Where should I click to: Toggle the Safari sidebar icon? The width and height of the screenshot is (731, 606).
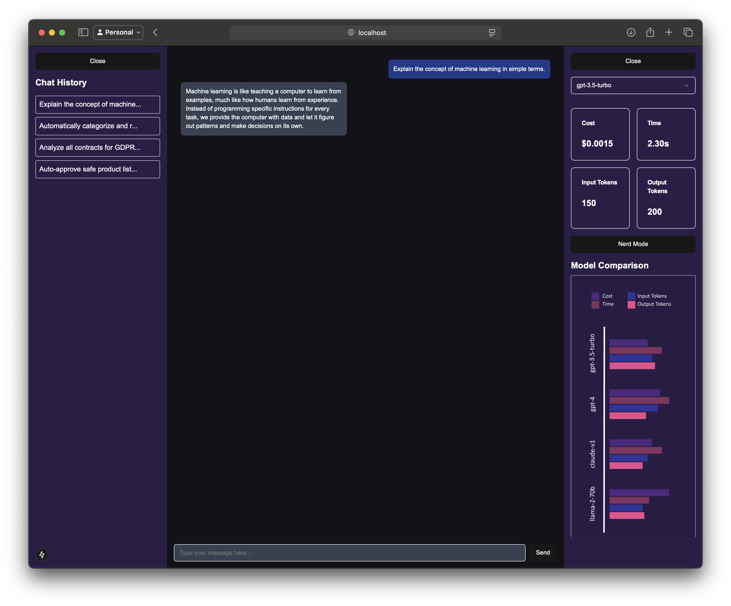point(83,32)
